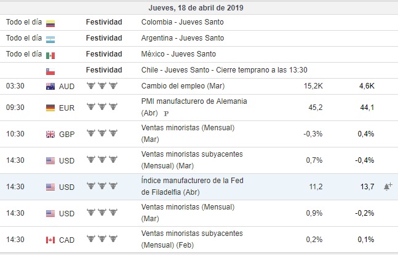Click the Canada flag beside CAD

[50, 240]
